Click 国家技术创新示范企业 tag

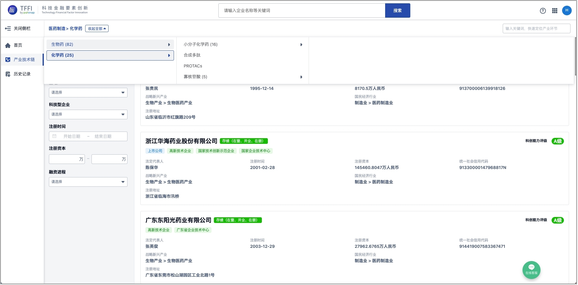click(216, 151)
